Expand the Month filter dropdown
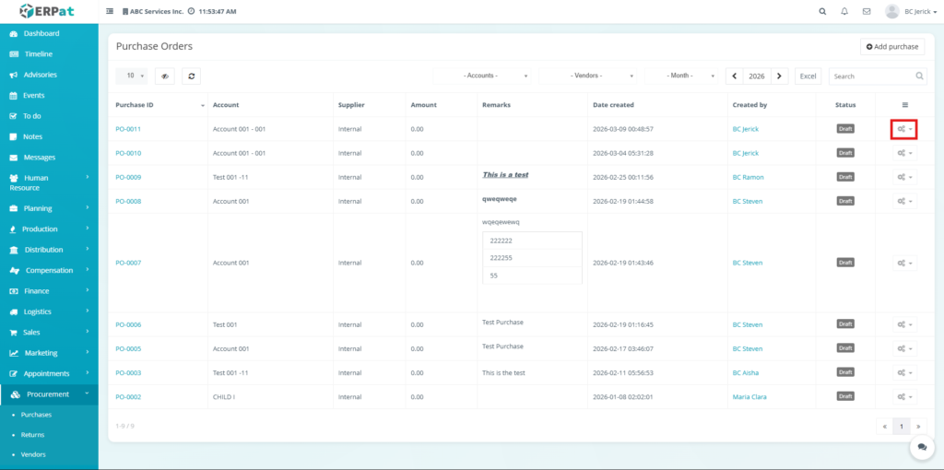The width and height of the screenshot is (944, 470). pos(683,76)
